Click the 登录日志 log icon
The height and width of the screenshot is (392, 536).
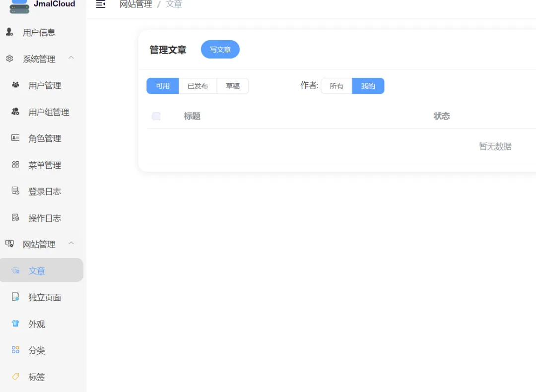click(x=15, y=191)
